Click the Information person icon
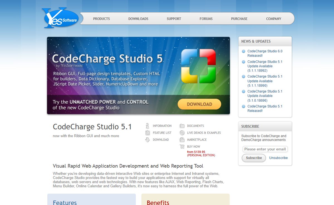The width and height of the screenshot is (334, 205). pyautogui.click(x=148, y=126)
